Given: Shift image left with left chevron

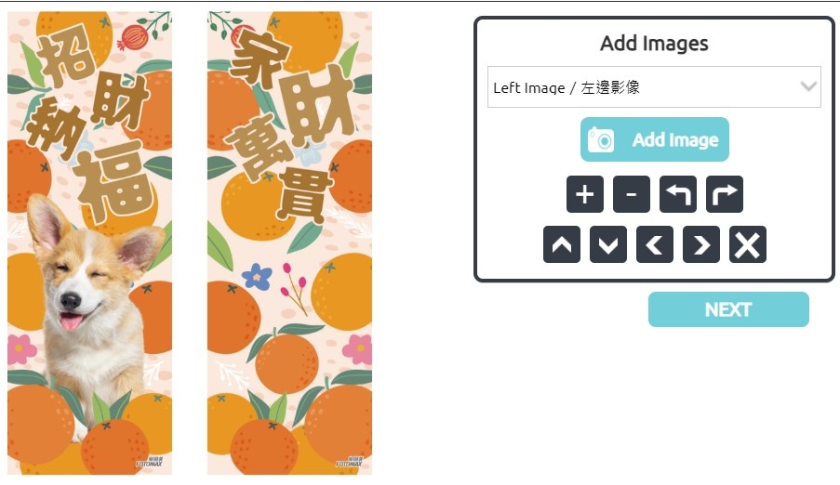Looking at the screenshot, I should tap(655, 244).
